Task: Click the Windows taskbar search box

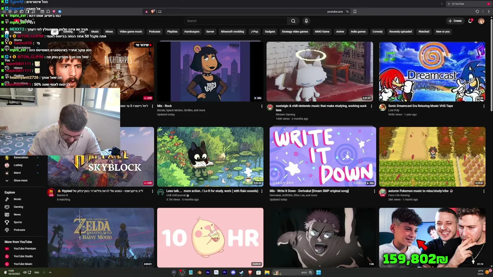Action: 293,272
